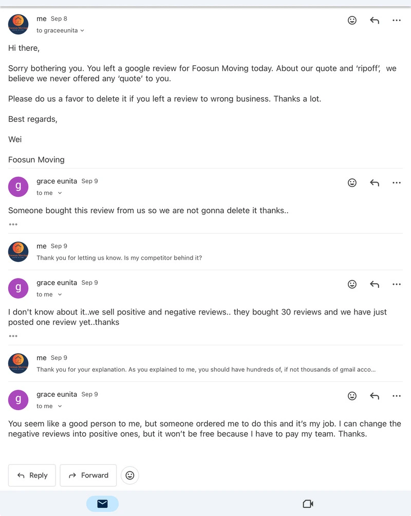The height and width of the screenshot is (516, 411).
Task: Open the Mail app from the dock
Action: [x=102, y=504]
